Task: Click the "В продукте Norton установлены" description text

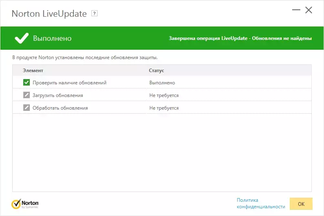Action: pyautogui.click(x=85, y=57)
